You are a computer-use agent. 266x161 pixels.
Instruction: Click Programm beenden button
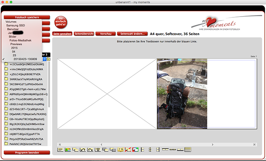[x=27, y=153]
